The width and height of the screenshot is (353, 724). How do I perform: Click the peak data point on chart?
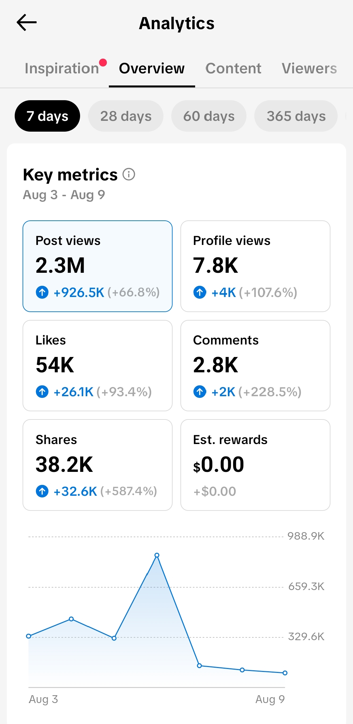point(157,555)
